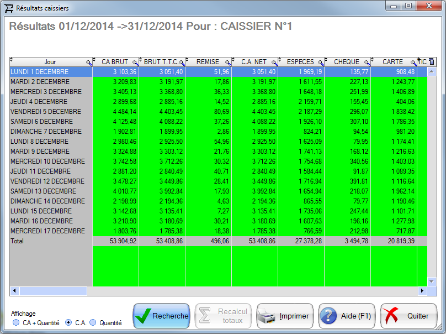446x334 pixels.
Task: Click the copy-to-clipboard icon above the grid
Action: click(x=431, y=62)
